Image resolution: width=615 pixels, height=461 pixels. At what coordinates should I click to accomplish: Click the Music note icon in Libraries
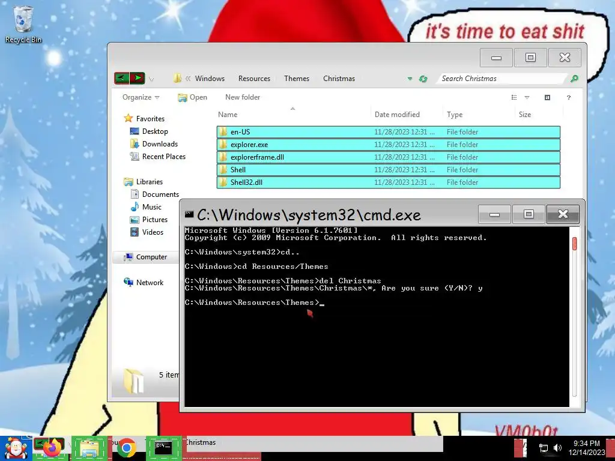[135, 206]
